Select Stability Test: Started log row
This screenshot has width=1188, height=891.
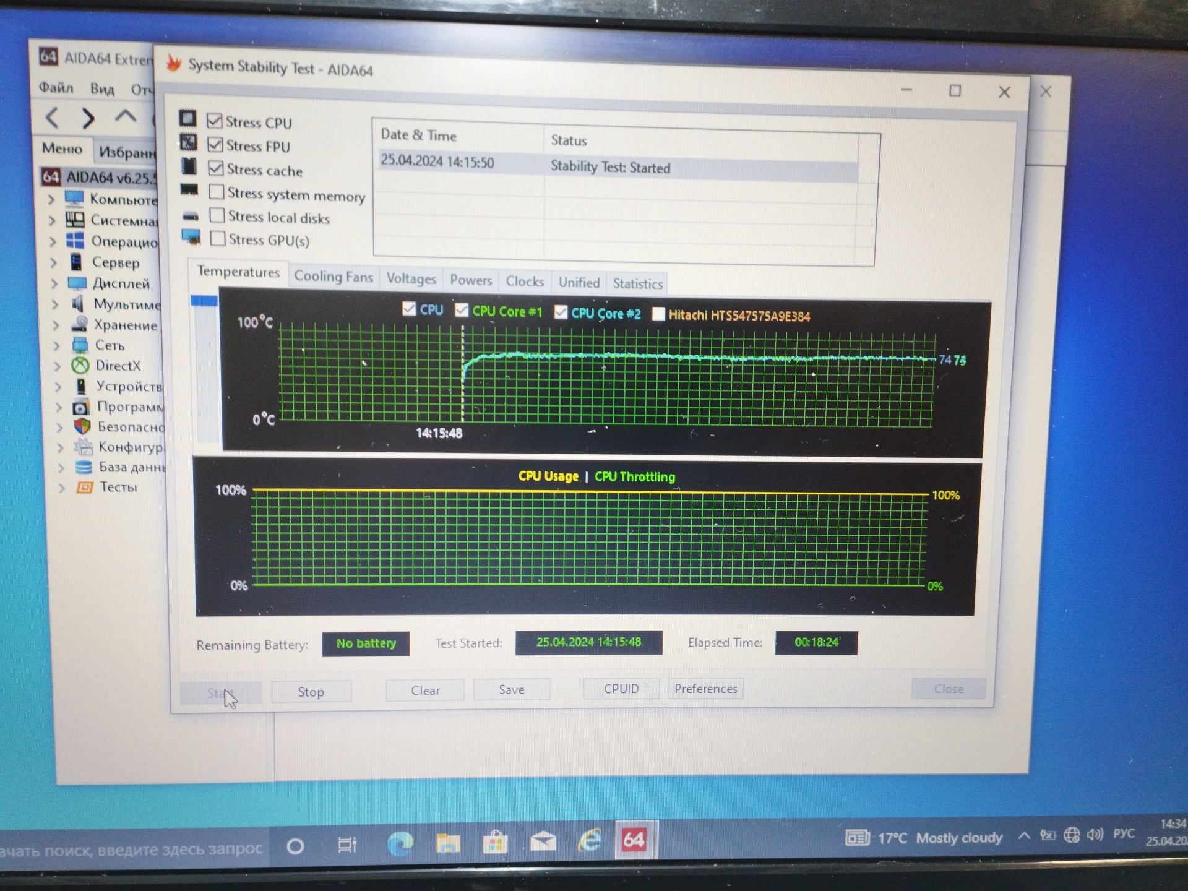(618, 165)
